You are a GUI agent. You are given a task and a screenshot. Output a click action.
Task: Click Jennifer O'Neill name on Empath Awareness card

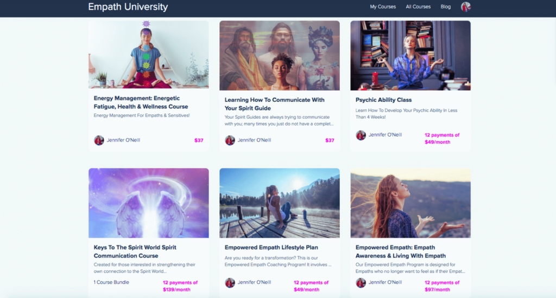(385, 282)
